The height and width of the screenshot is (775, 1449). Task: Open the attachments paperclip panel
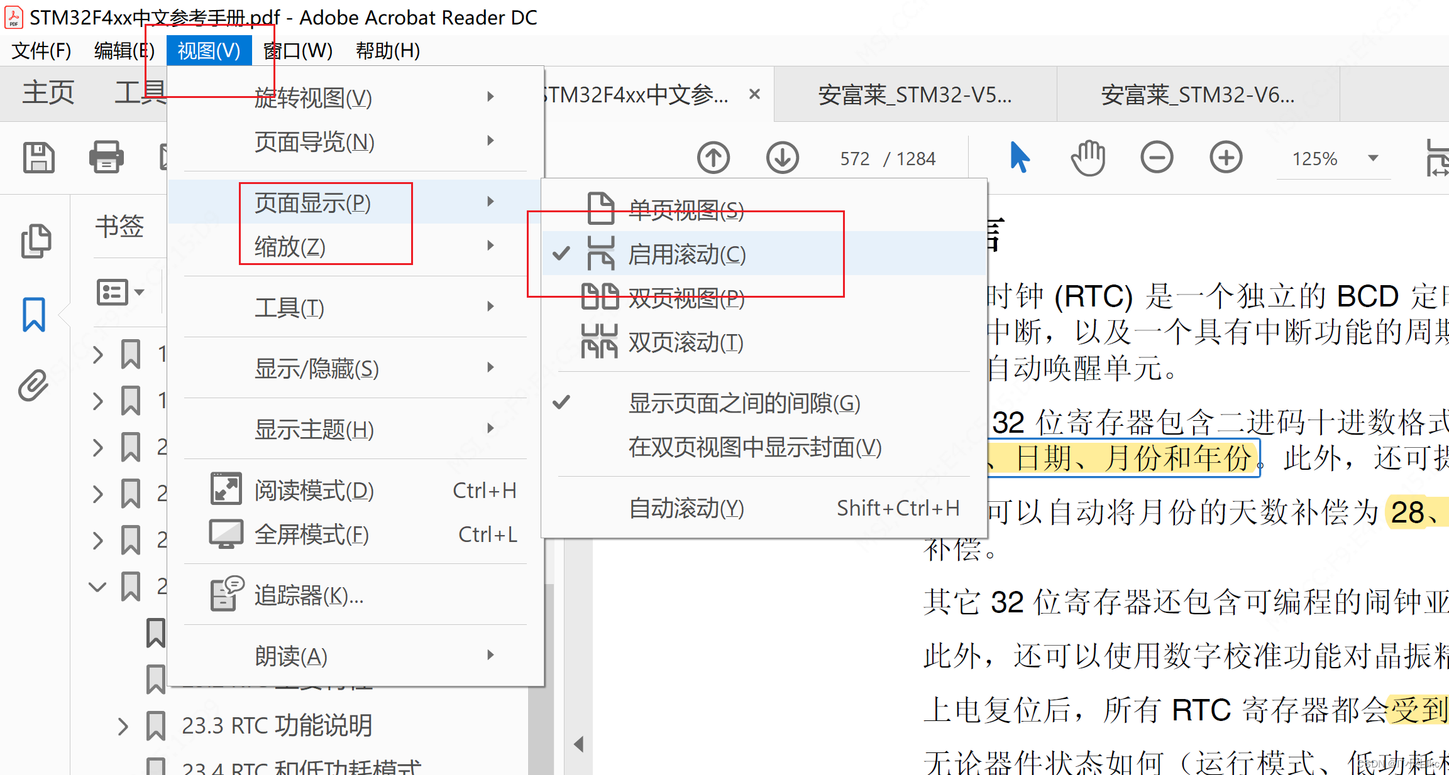click(x=33, y=385)
